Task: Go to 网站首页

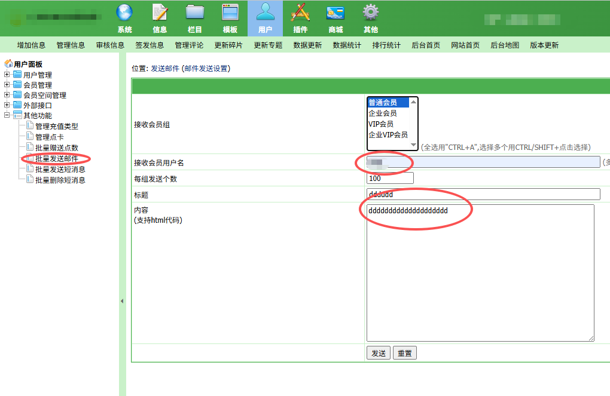Action: pyautogui.click(x=465, y=45)
